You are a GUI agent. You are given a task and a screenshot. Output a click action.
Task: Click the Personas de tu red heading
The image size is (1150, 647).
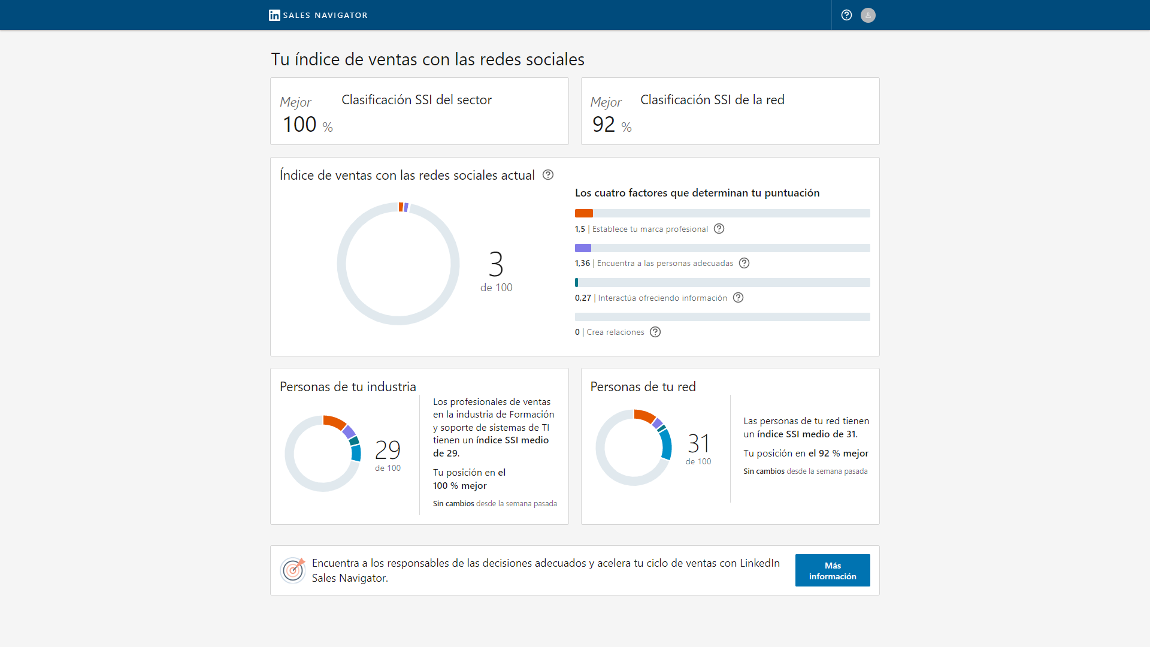click(643, 386)
